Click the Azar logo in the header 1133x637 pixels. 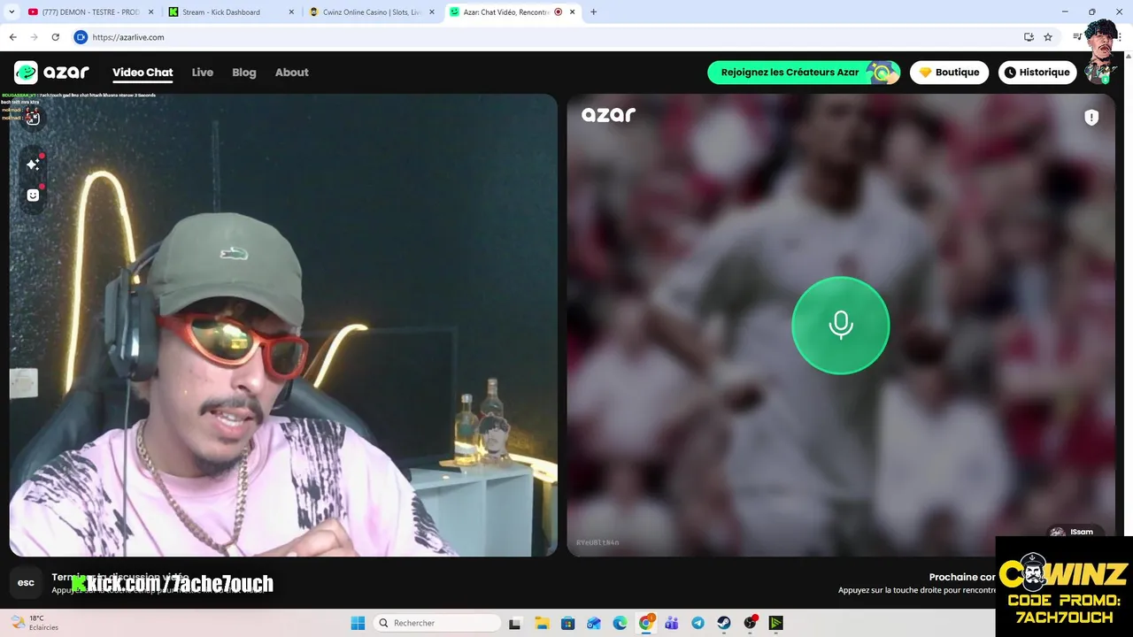51,73
